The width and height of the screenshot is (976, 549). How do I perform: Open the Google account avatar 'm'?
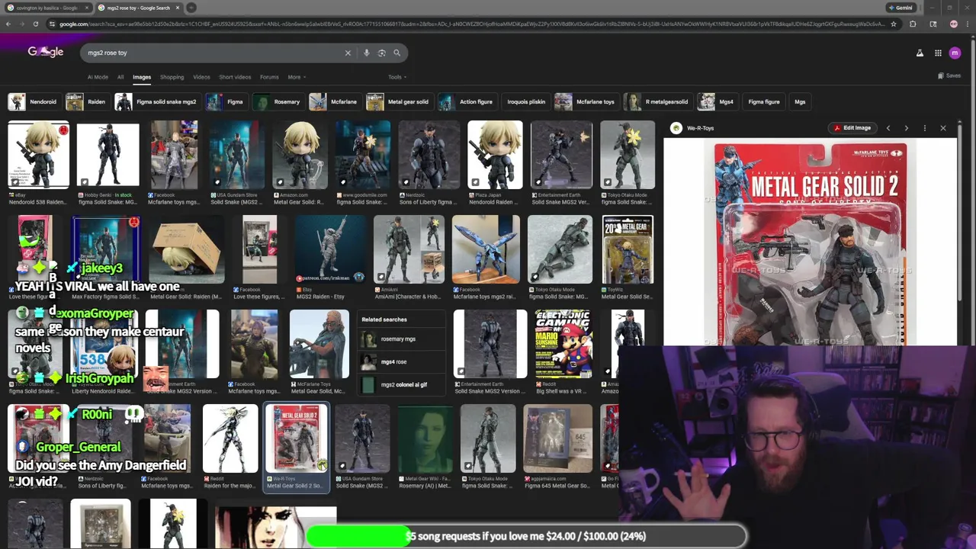click(x=955, y=53)
